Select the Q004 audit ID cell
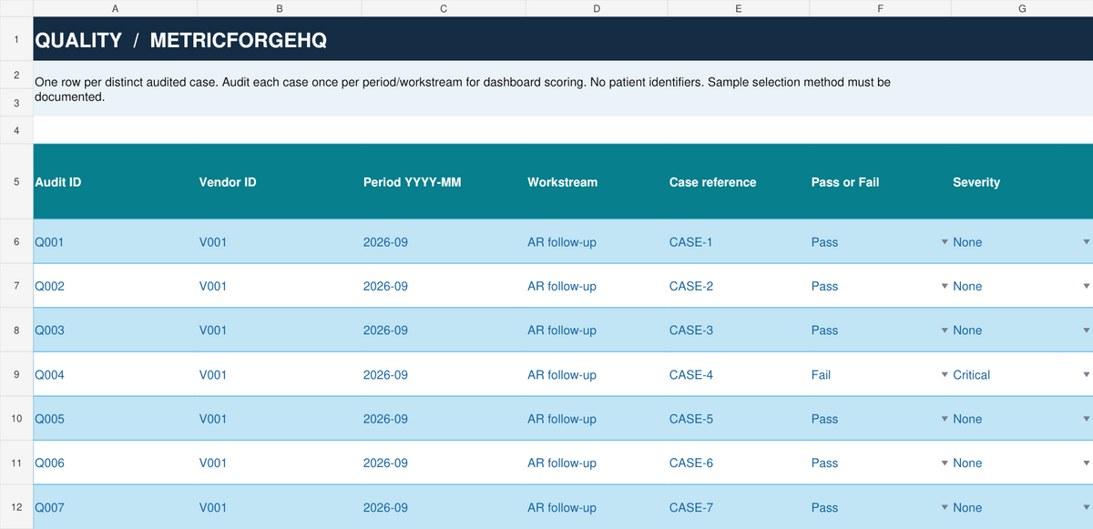 click(x=115, y=374)
